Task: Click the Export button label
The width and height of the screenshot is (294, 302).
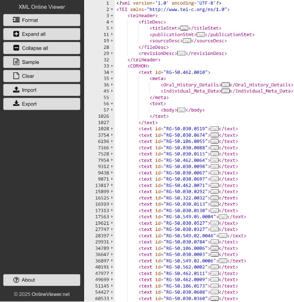Action: 29,104
